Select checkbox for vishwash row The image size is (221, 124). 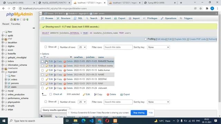pyautogui.click(x=42, y=88)
